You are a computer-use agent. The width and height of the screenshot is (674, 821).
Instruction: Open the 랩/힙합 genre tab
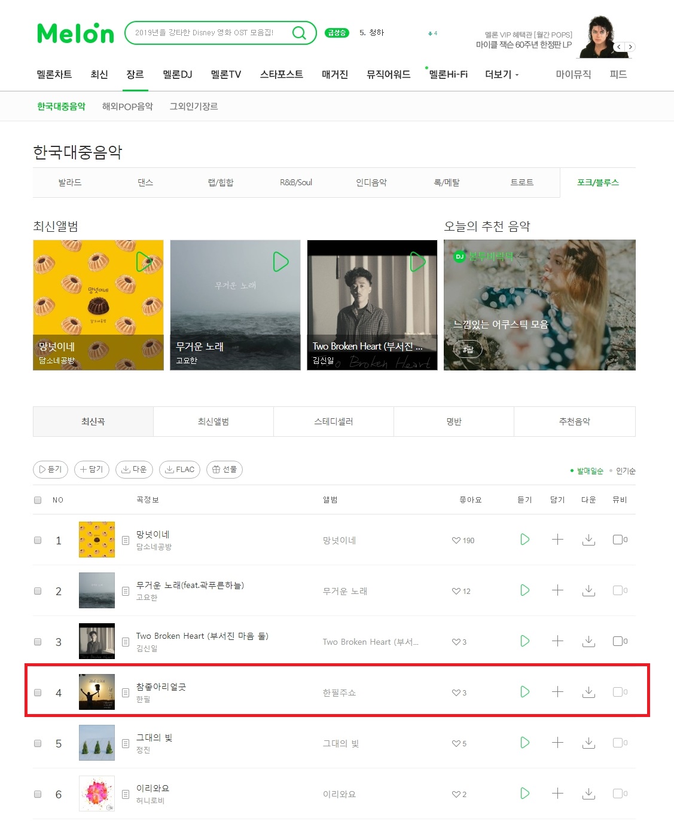pyautogui.click(x=221, y=182)
